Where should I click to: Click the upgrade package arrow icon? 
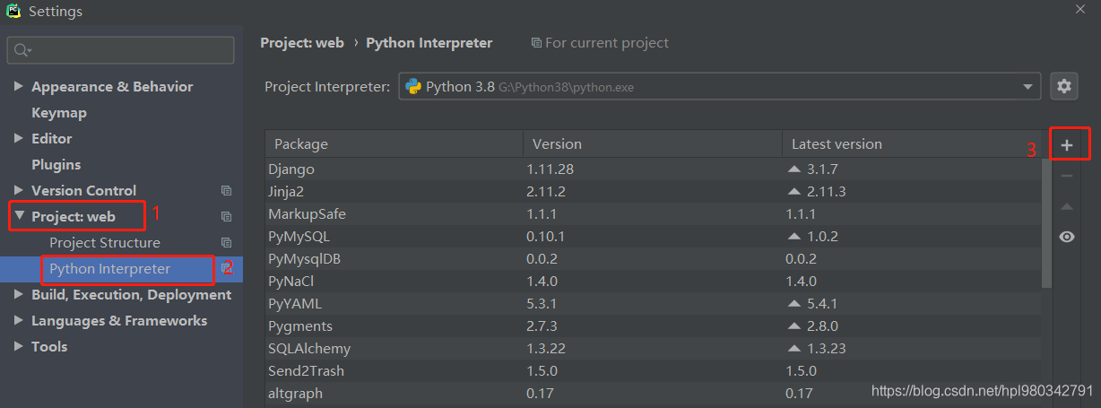pos(1067,206)
